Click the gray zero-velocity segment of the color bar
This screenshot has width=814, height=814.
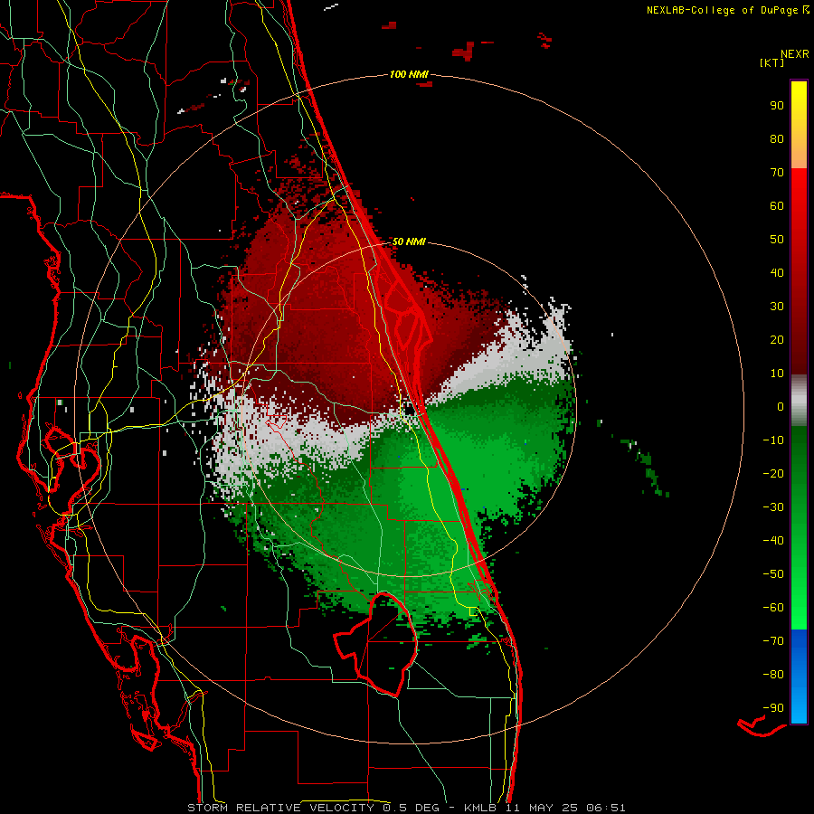(799, 401)
